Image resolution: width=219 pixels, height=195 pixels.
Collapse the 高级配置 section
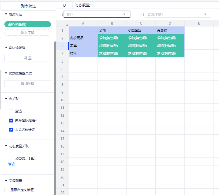point(6,181)
